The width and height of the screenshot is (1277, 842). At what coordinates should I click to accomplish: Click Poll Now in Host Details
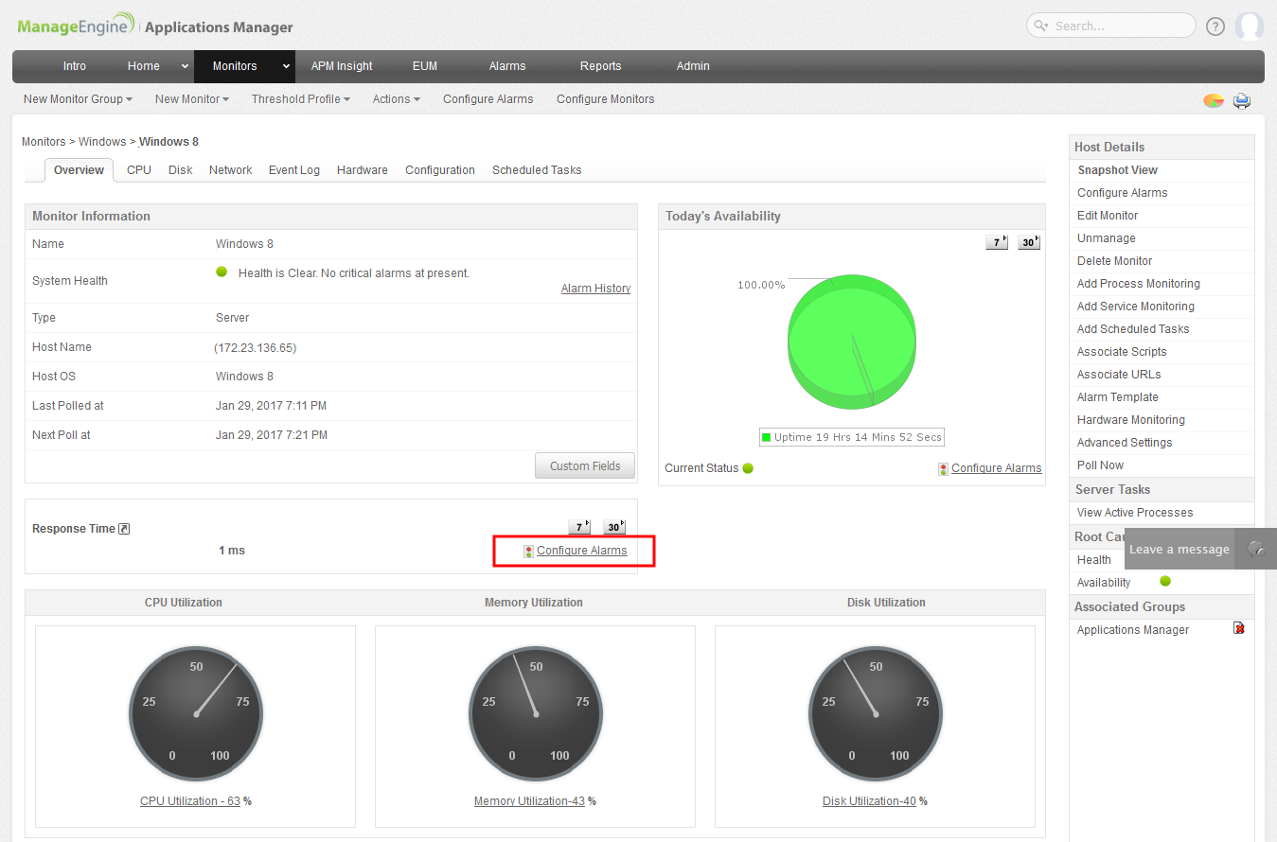1101,465
